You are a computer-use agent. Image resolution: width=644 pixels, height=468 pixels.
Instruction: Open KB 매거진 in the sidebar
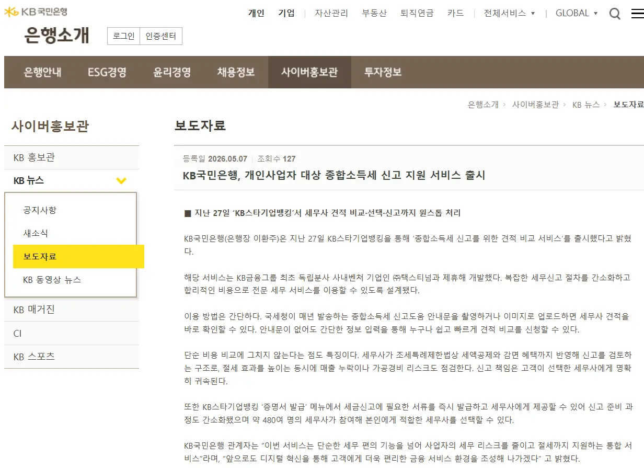(72, 310)
